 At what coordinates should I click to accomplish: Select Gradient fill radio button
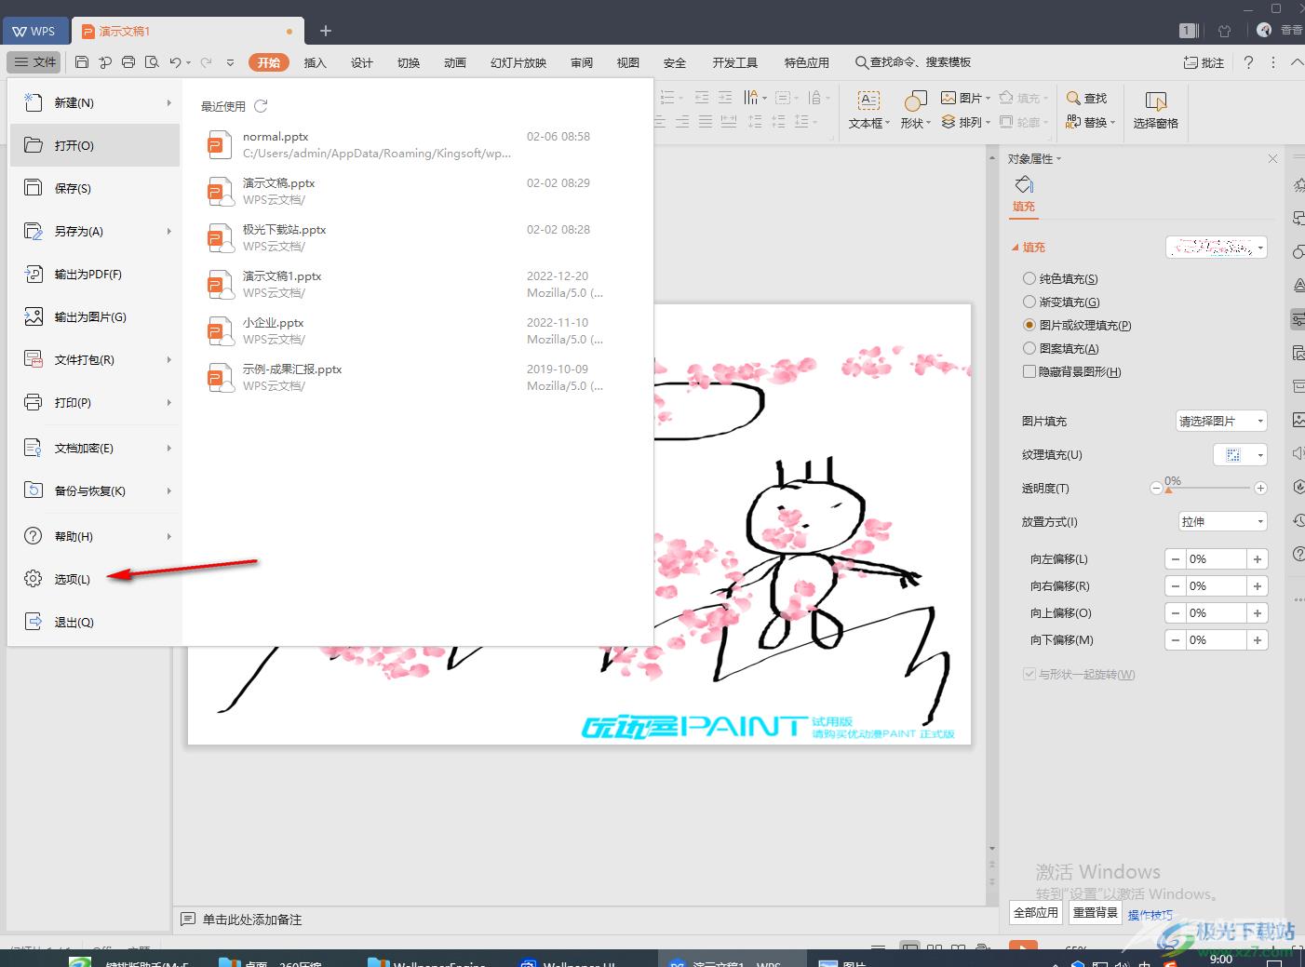[x=1029, y=302]
